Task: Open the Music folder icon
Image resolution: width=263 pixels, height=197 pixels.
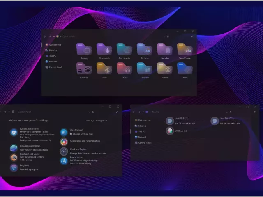Action: 125,69
